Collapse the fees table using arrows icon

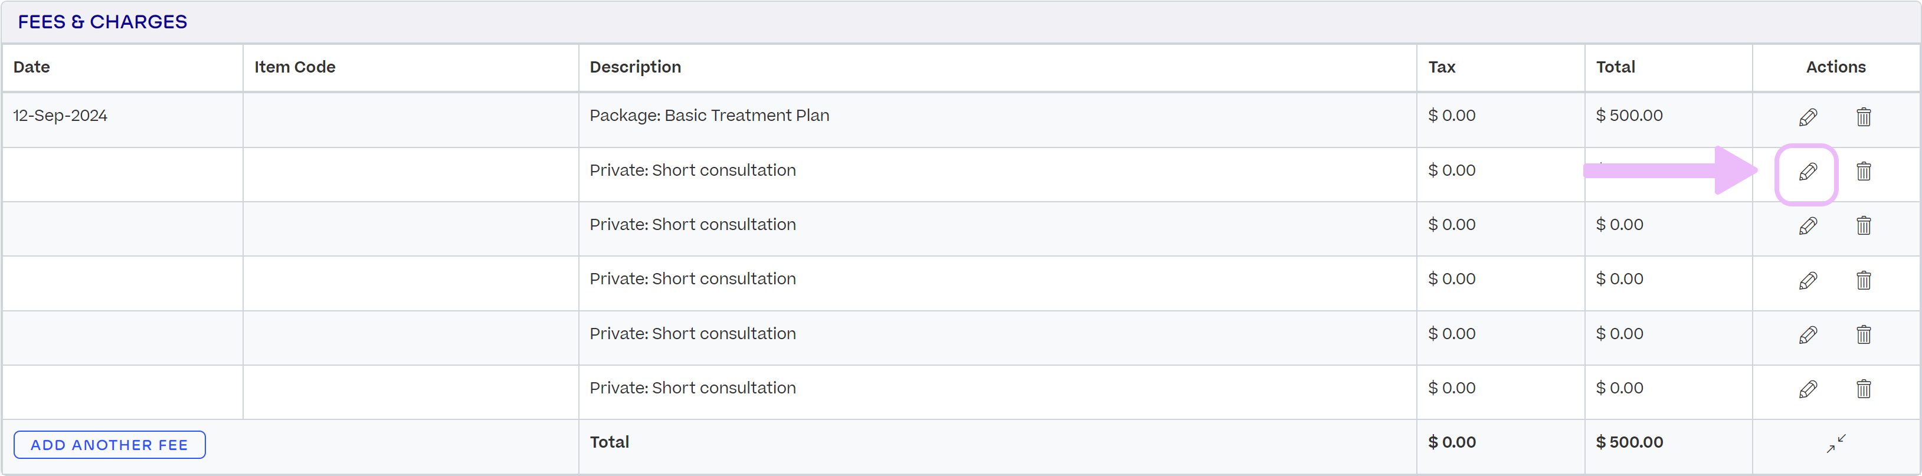1835,443
